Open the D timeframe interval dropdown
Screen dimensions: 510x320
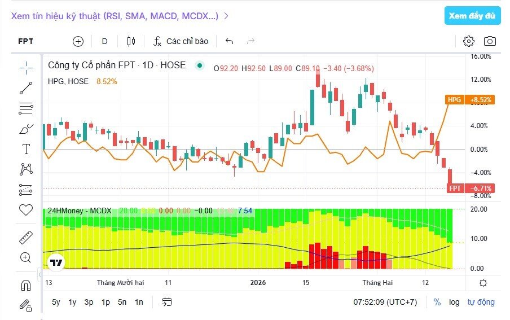pos(105,41)
